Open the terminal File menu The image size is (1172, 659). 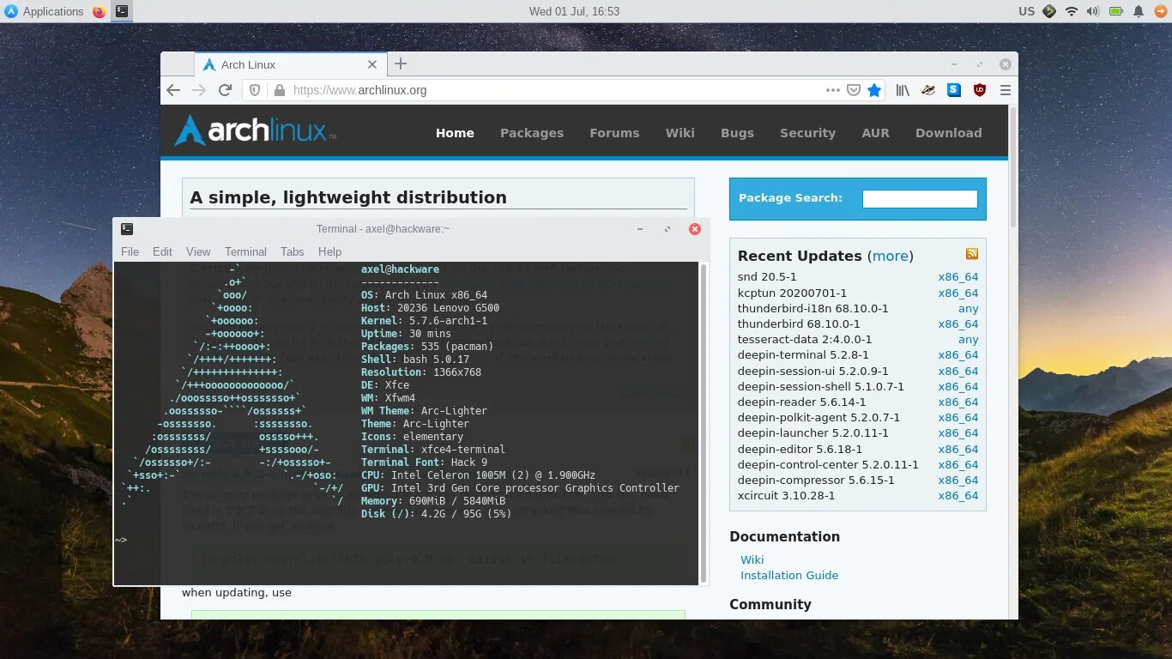tap(130, 251)
